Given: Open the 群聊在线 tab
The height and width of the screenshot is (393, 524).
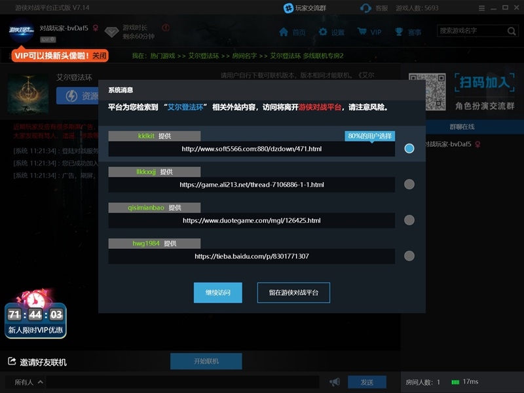Looking at the screenshot, I should tap(462, 126).
